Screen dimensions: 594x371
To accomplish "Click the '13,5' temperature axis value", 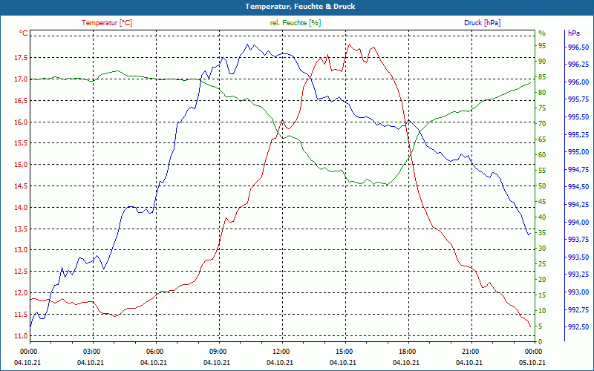I will (21, 229).
